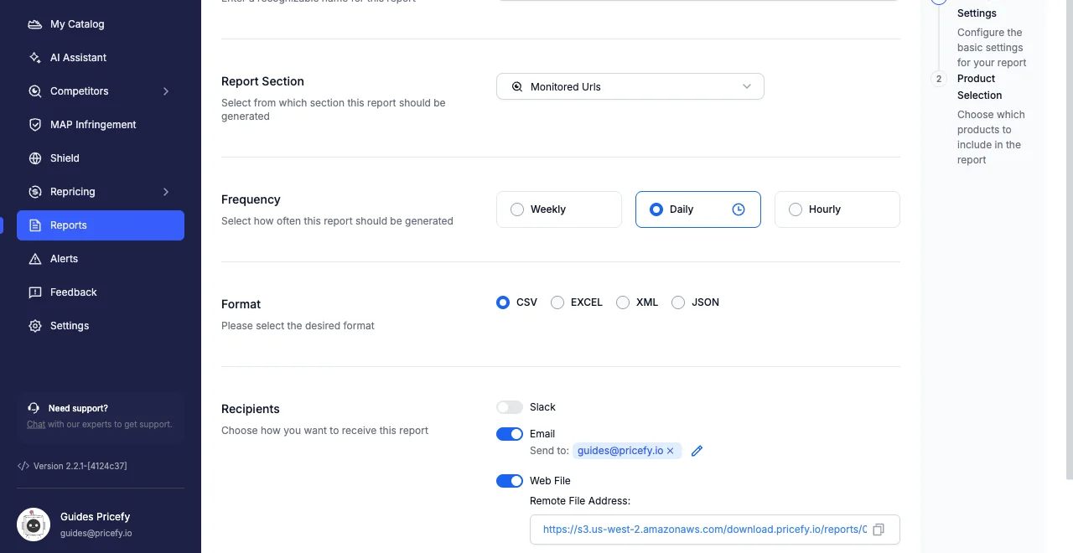Click the AI Assistant sparkle icon
This screenshot has width=1073, height=553.
35,58
